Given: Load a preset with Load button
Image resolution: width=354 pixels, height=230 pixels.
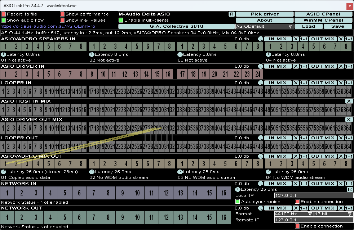Looking at the screenshot, I should (309, 26).
